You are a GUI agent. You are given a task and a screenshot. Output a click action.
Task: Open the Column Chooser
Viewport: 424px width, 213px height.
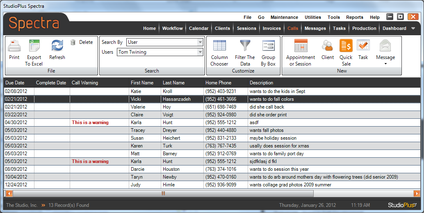219,46
